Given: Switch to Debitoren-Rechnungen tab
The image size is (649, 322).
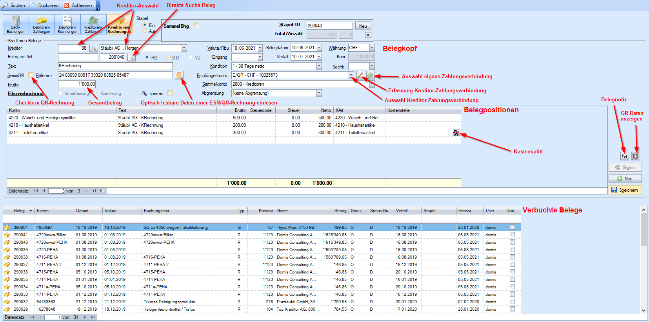Looking at the screenshot, I should click(67, 25).
